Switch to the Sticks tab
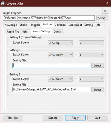111x123 pixels. click(x=23, y=25)
